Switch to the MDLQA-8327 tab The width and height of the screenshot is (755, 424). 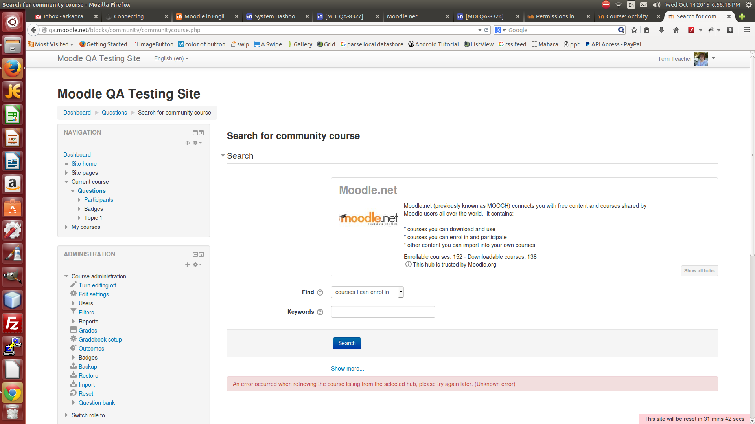347,16
